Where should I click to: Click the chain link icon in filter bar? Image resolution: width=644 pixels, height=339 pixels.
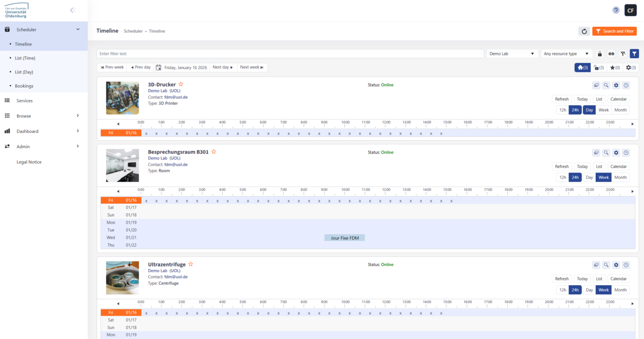pyautogui.click(x=611, y=54)
